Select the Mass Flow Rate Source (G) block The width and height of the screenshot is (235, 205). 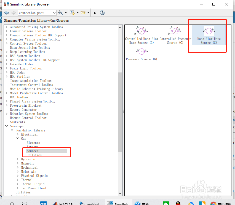click(x=209, y=35)
